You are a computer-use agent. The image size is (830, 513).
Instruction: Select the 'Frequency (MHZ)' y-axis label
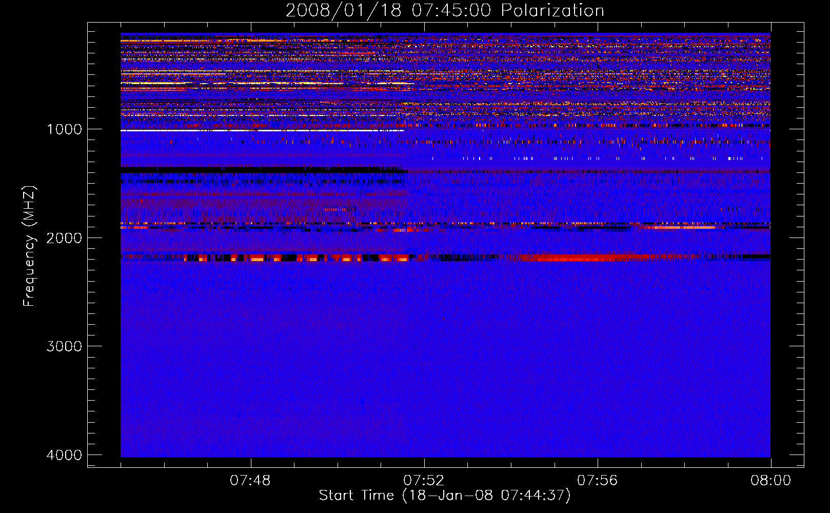point(30,246)
